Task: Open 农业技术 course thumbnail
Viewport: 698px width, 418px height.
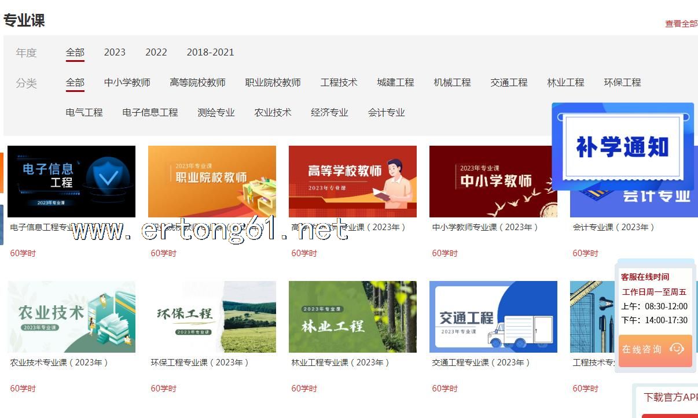Action: (71, 316)
